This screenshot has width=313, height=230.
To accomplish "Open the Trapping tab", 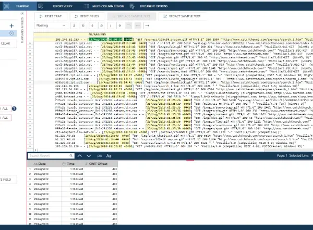I will 19,6.
